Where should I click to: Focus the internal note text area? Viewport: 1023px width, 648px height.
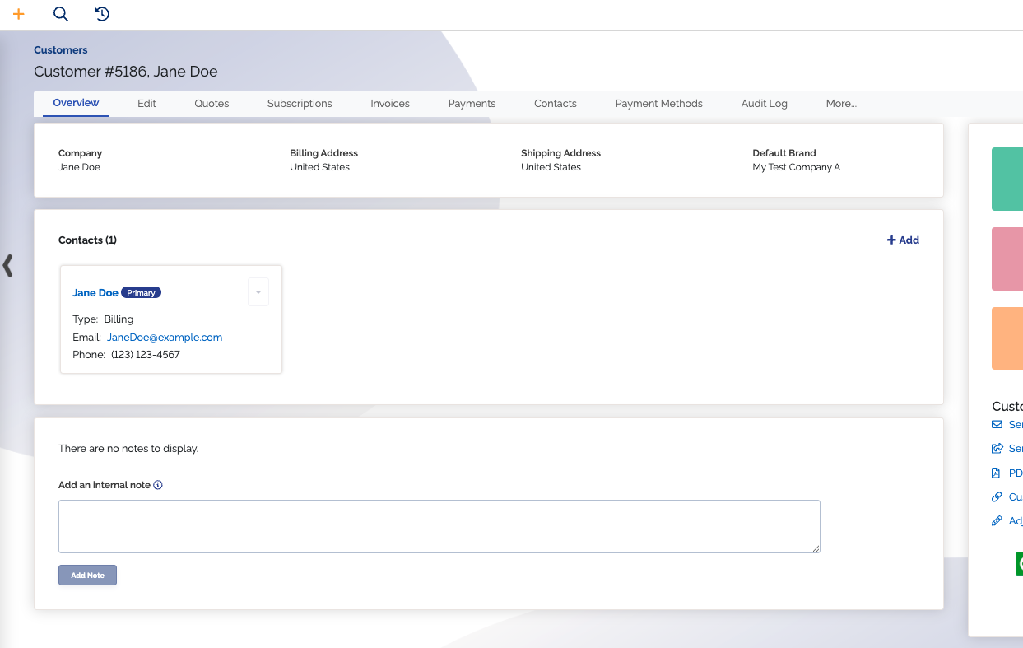(439, 526)
